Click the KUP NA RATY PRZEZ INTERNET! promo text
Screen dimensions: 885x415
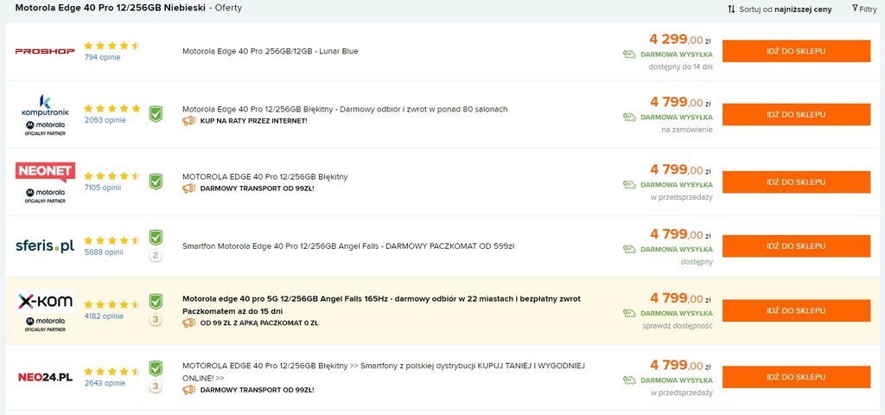[x=254, y=121]
